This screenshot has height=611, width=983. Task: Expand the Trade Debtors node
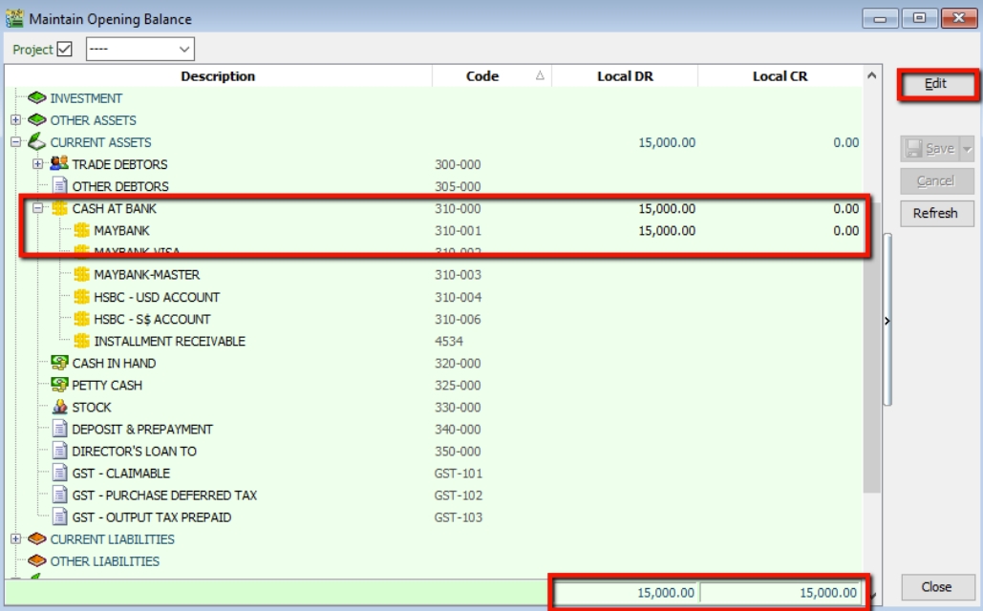click(x=38, y=164)
